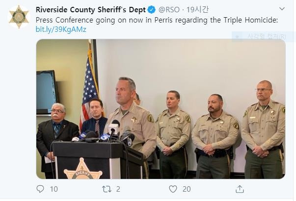Click the reply count 10

[54, 189]
